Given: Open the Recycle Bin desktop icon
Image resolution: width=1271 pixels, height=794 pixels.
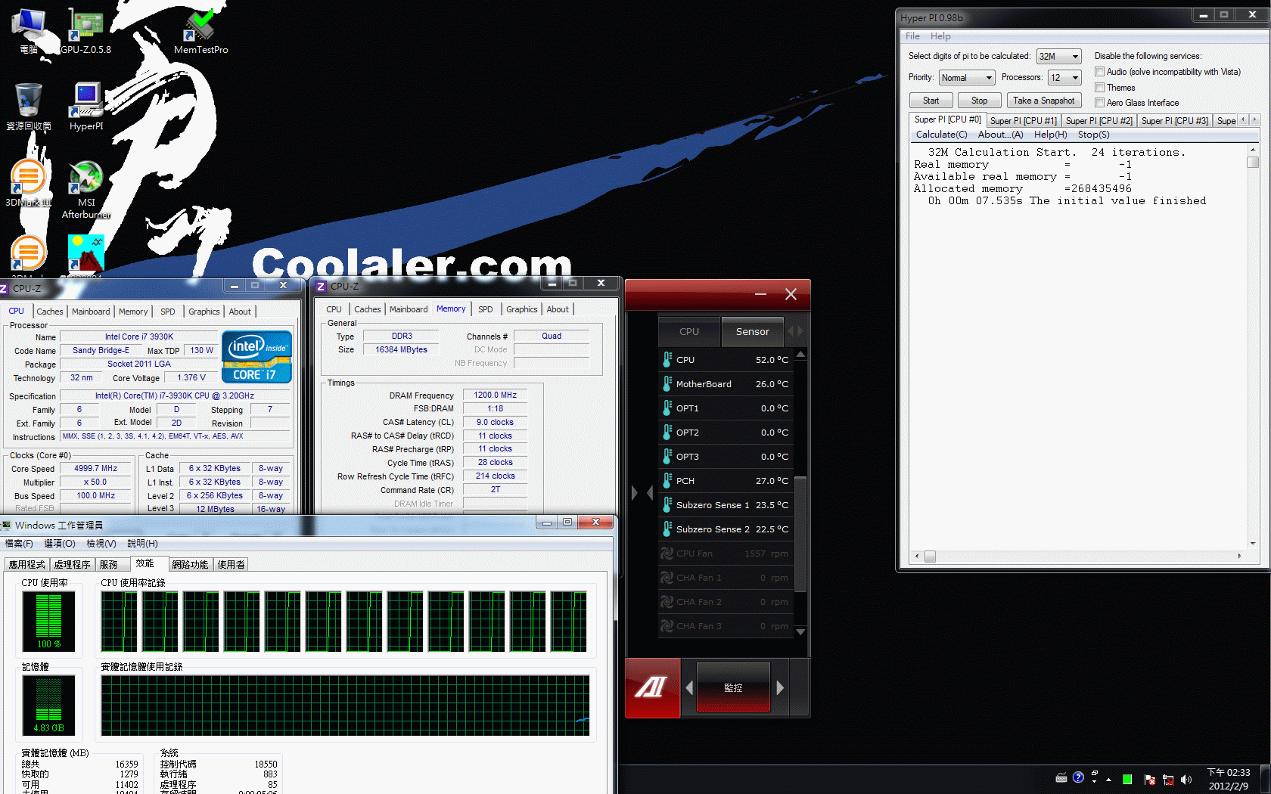Looking at the screenshot, I should 29,107.
